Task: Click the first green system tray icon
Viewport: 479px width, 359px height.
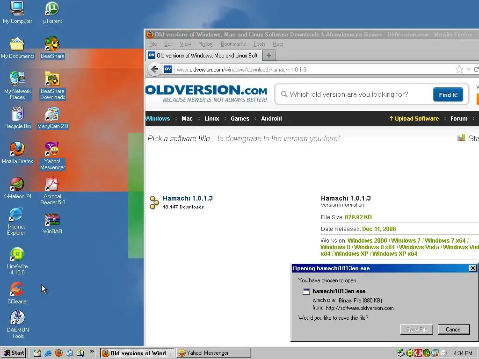Action: point(401,353)
